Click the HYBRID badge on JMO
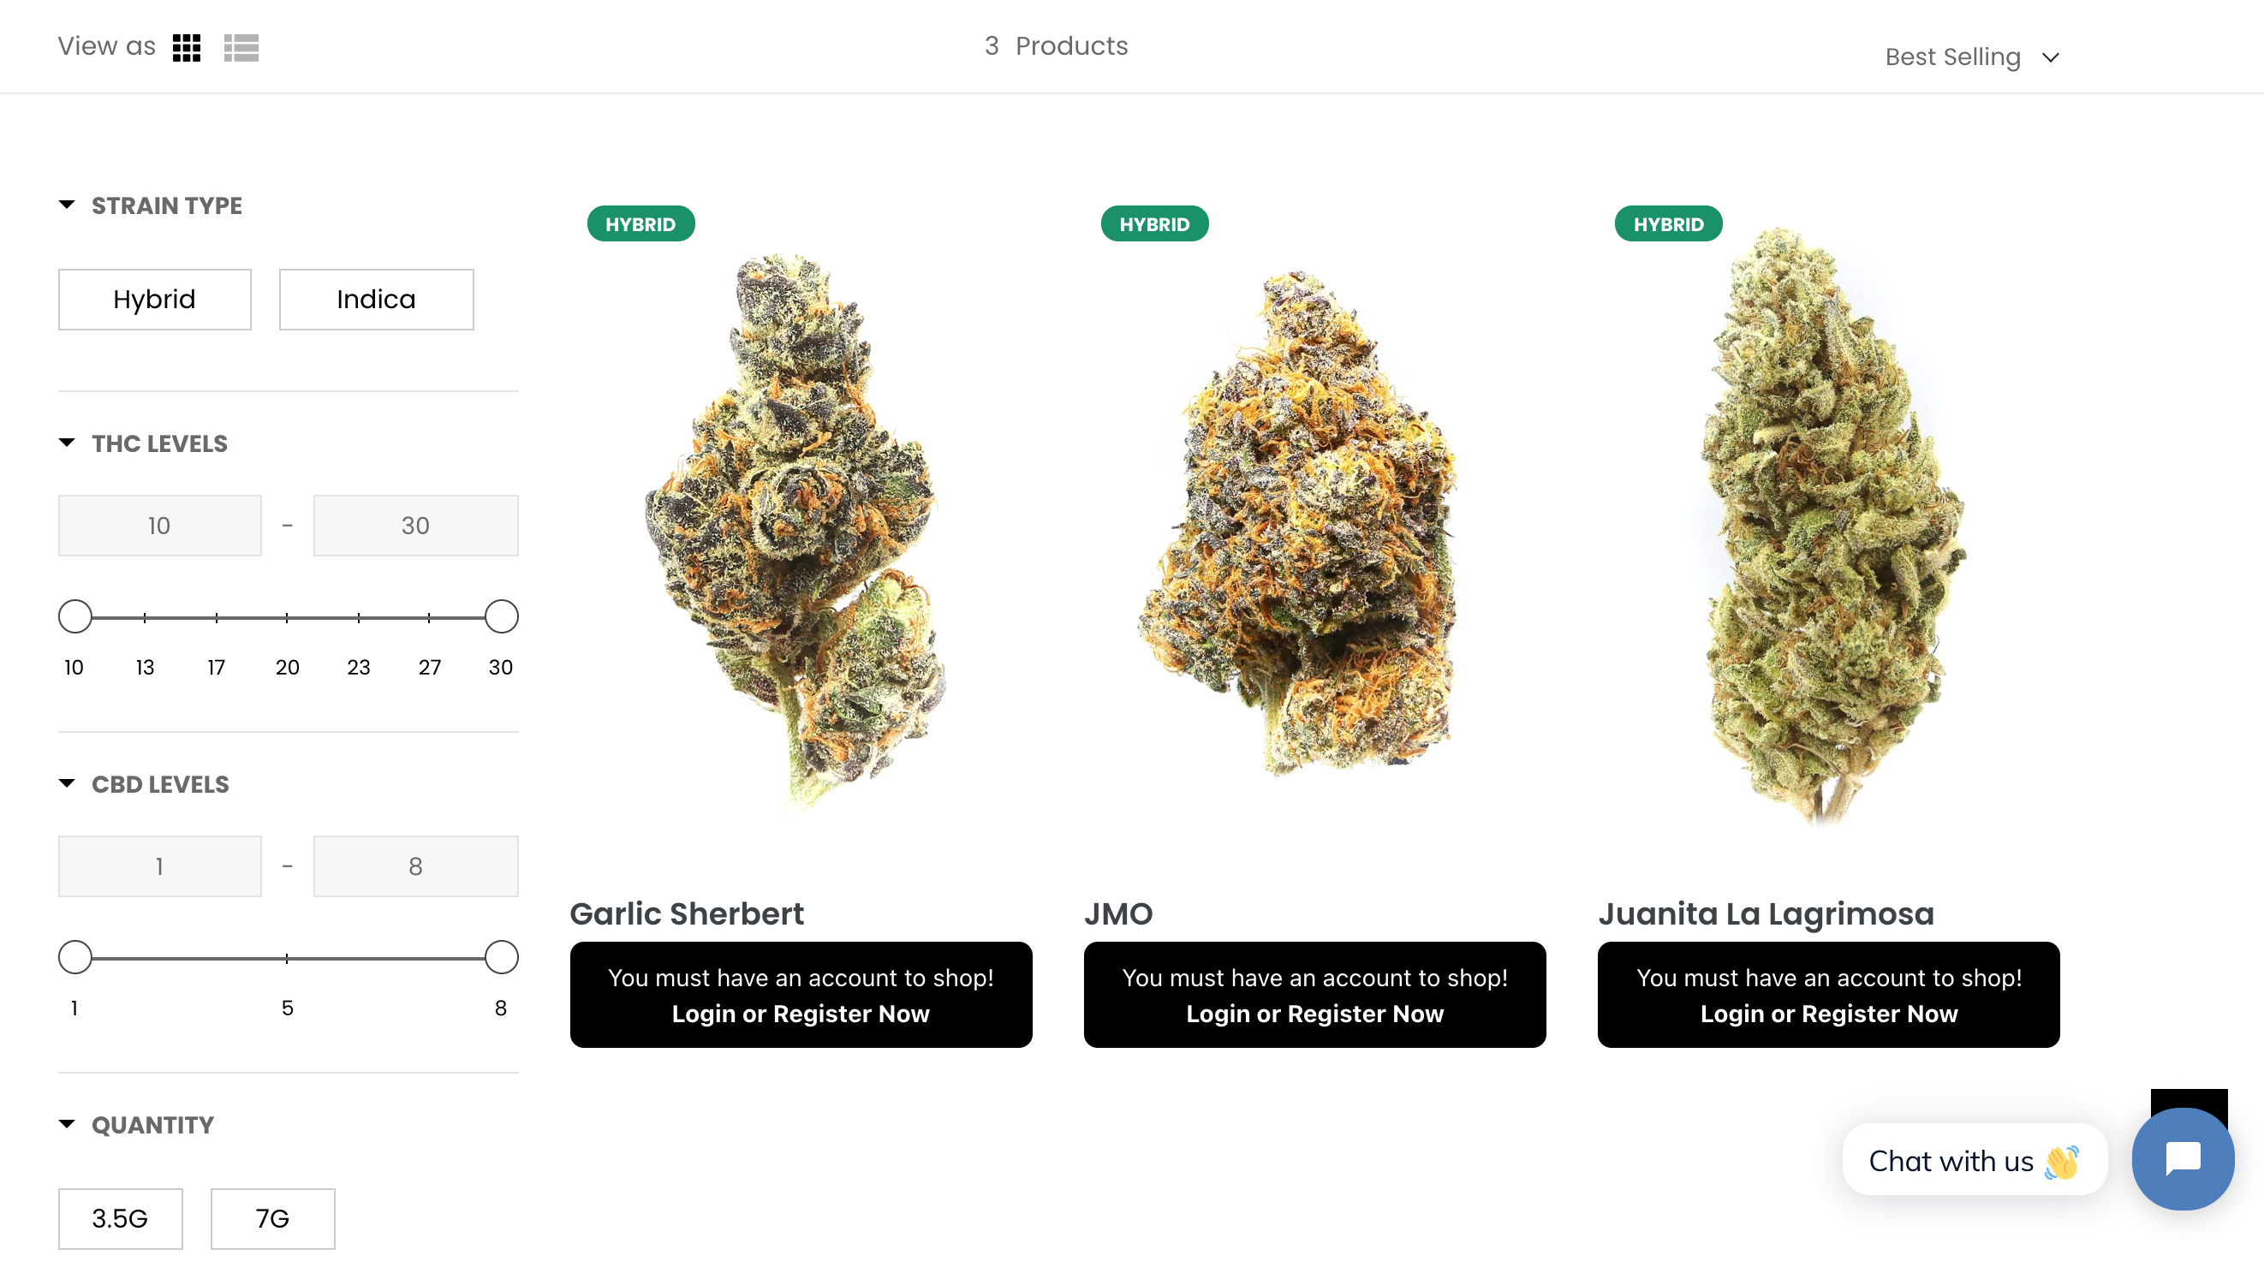 1154,224
